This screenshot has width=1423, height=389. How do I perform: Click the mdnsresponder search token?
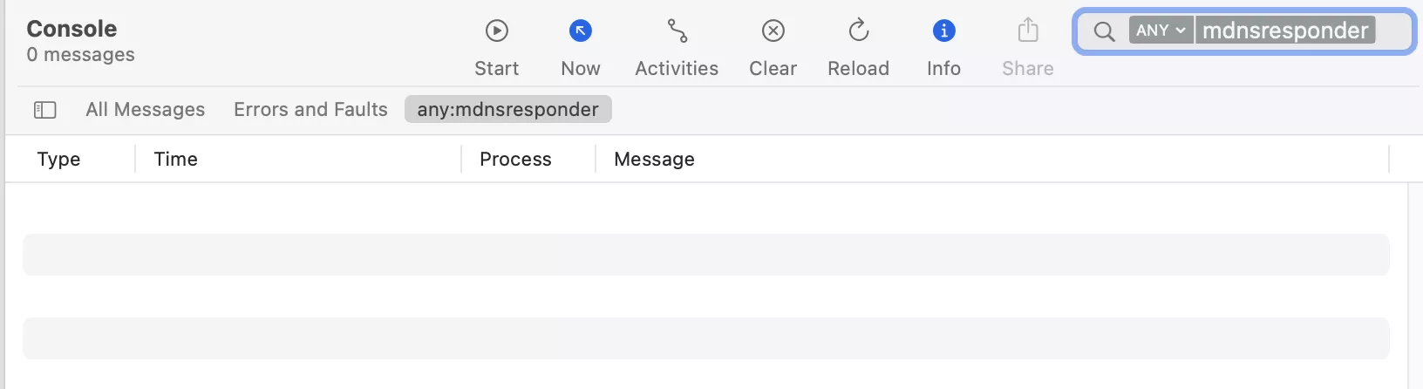tap(1285, 31)
